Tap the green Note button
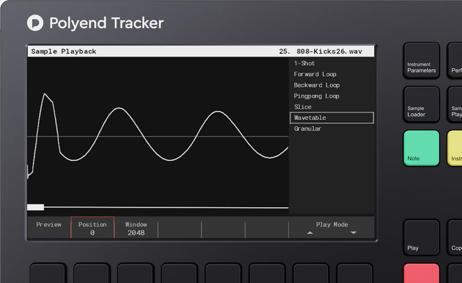Viewport: 462px width, 283px height. coord(422,148)
